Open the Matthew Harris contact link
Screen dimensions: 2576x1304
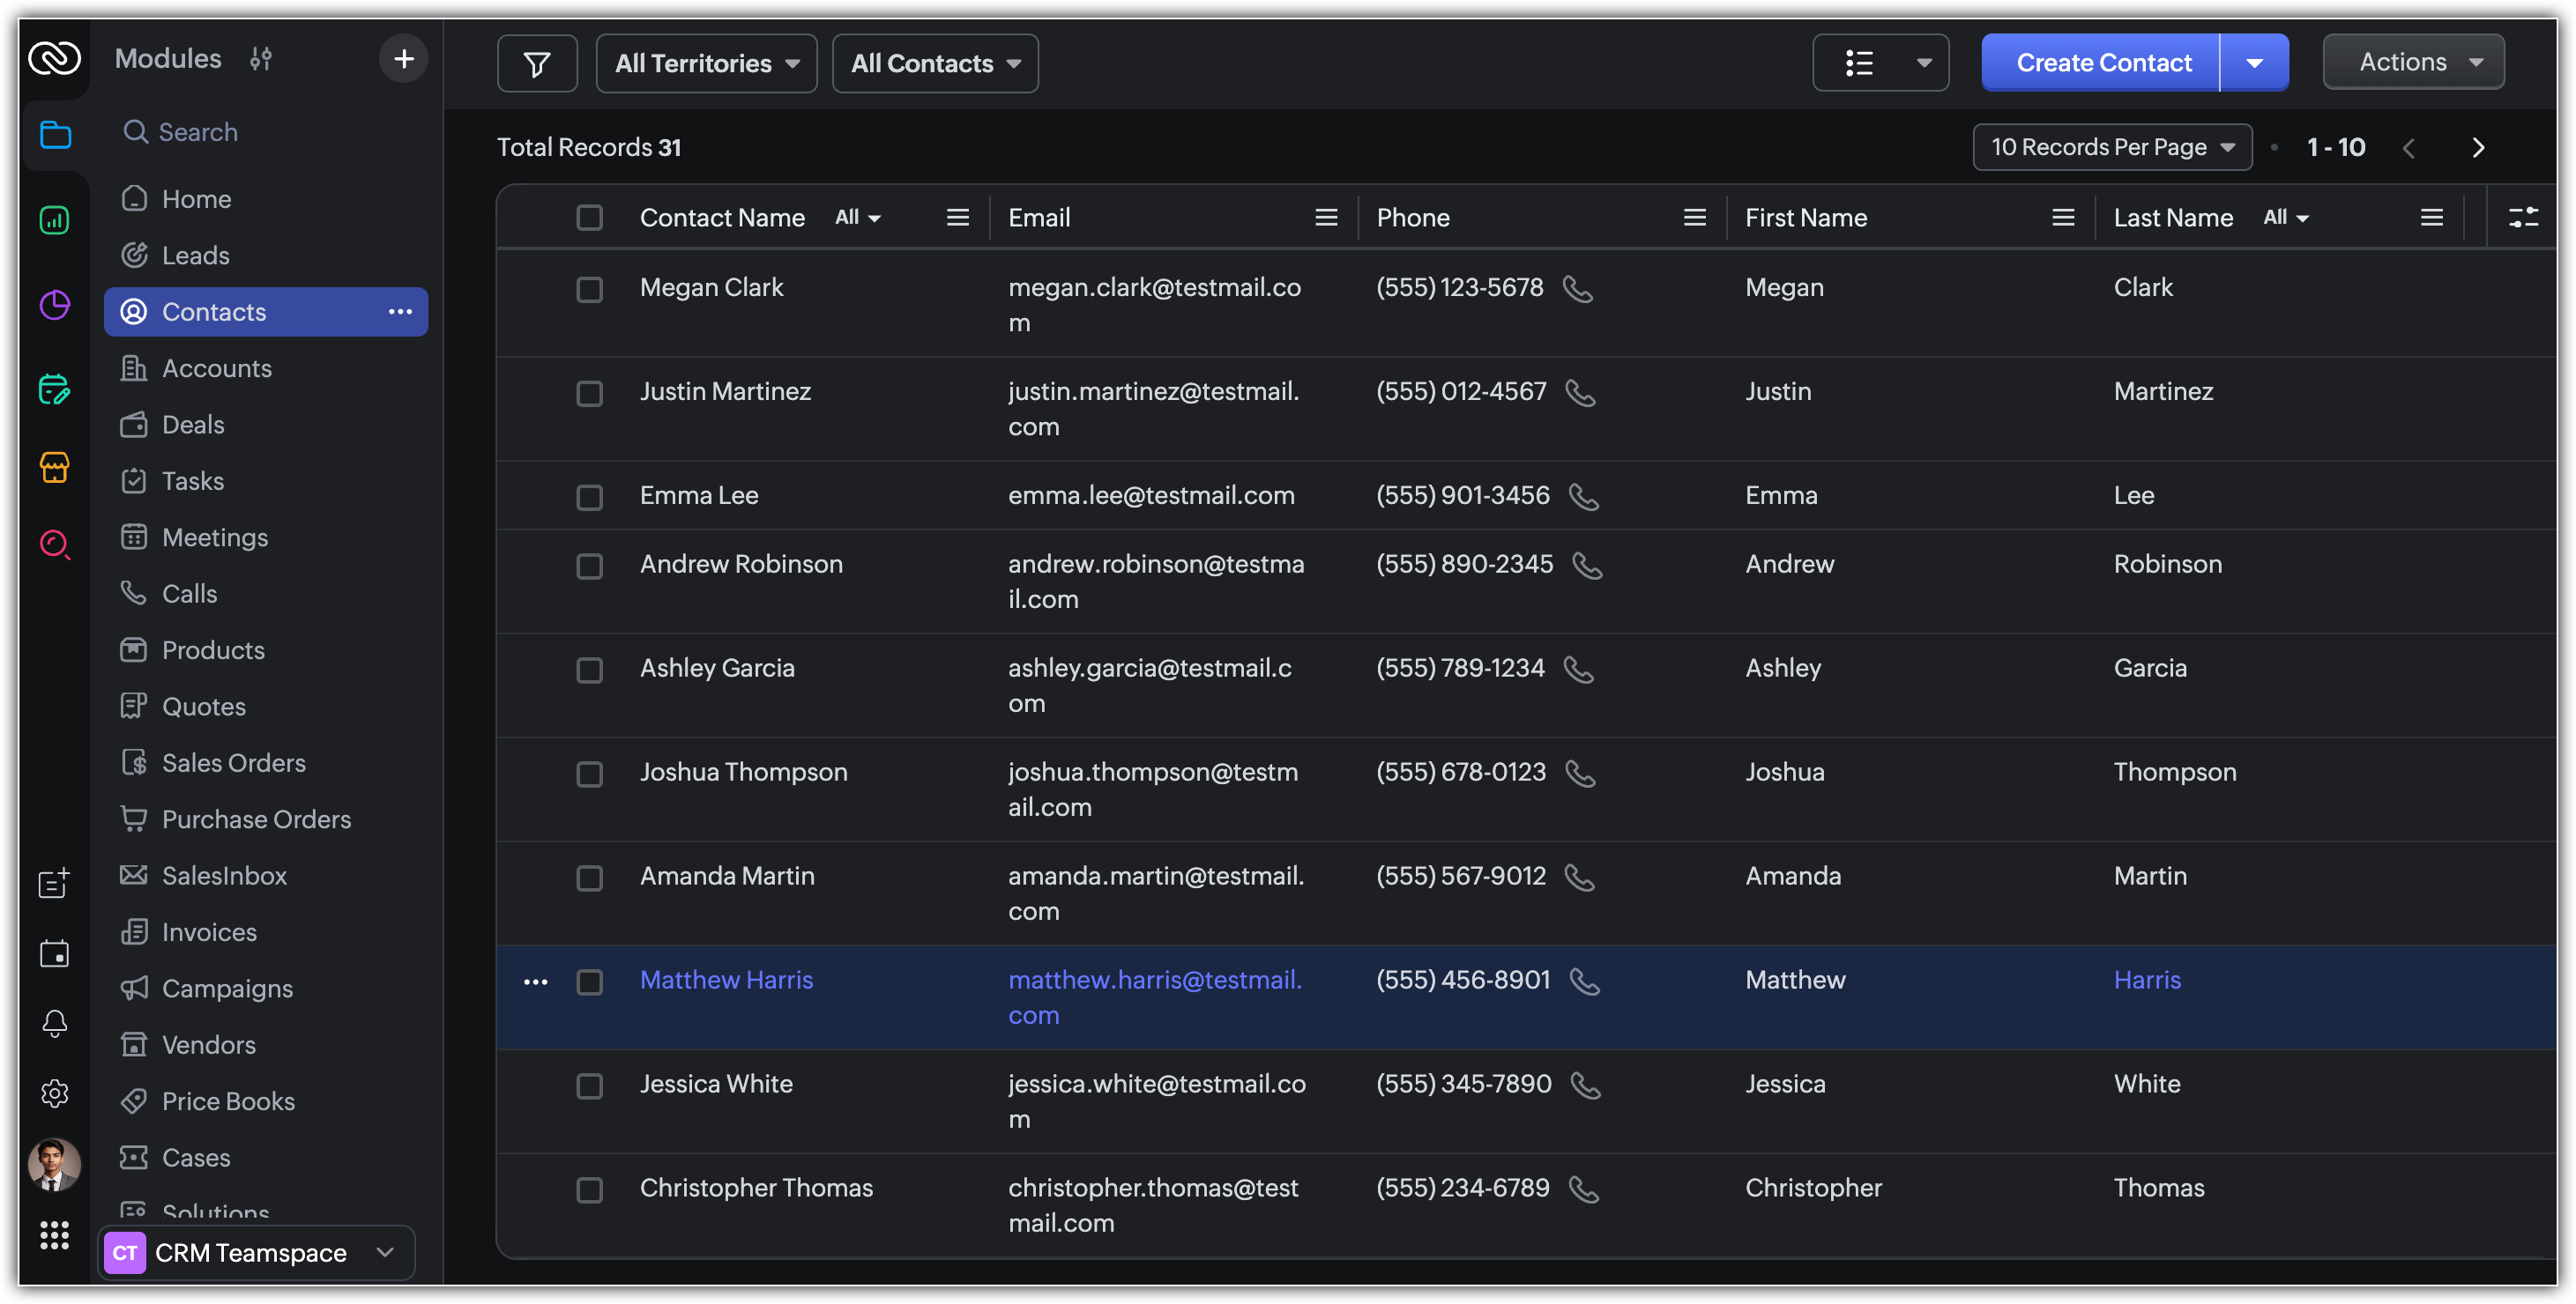[726, 979]
